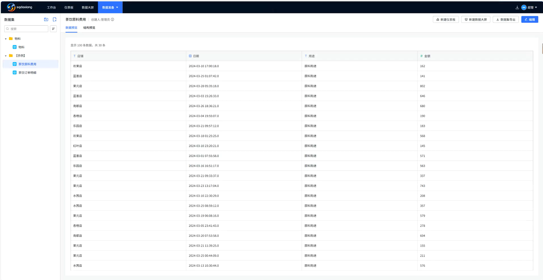This screenshot has height=280, width=543.
Task: Click the number type icon in 金额 header
Action: coord(421,56)
